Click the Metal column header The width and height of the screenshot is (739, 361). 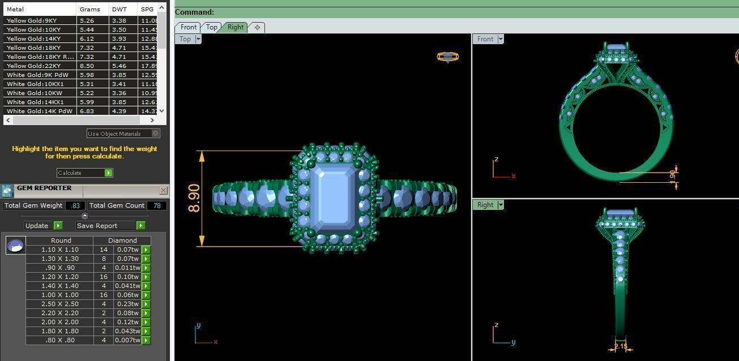click(40, 9)
